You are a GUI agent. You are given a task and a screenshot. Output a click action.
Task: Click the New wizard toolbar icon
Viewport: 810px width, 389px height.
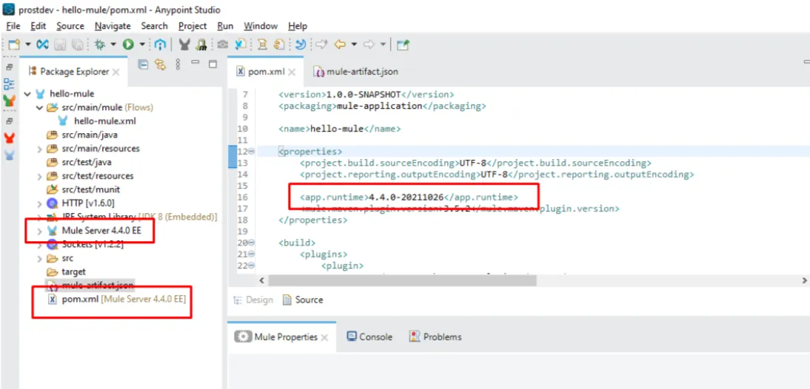14,45
